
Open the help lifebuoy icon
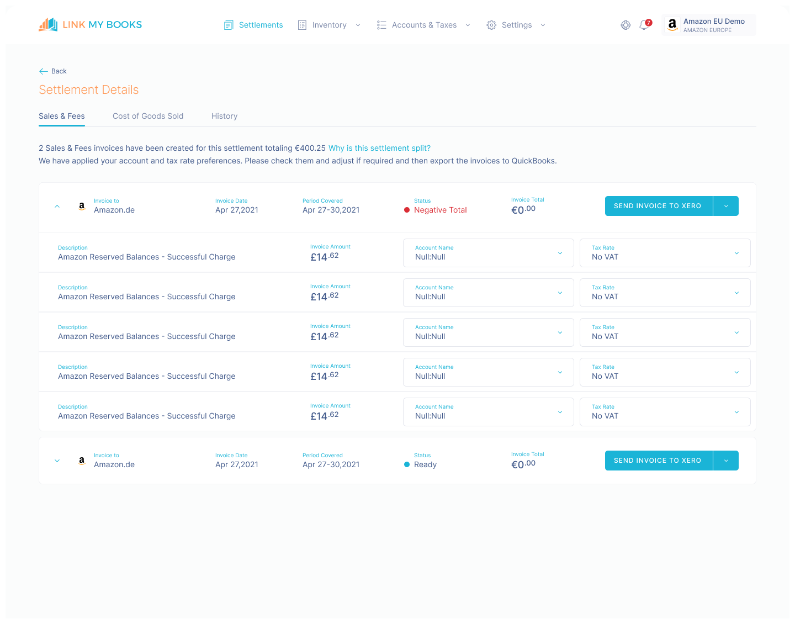(626, 25)
